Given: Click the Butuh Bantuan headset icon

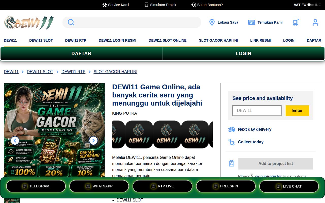Looking at the screenshot, I should coord(194,5).
